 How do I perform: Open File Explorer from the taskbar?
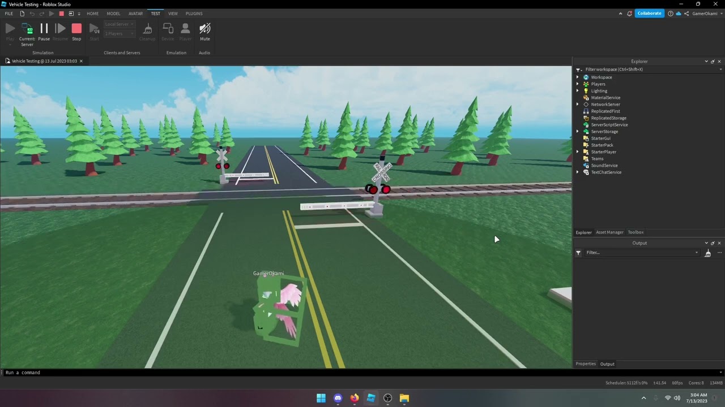pos(404,398)
